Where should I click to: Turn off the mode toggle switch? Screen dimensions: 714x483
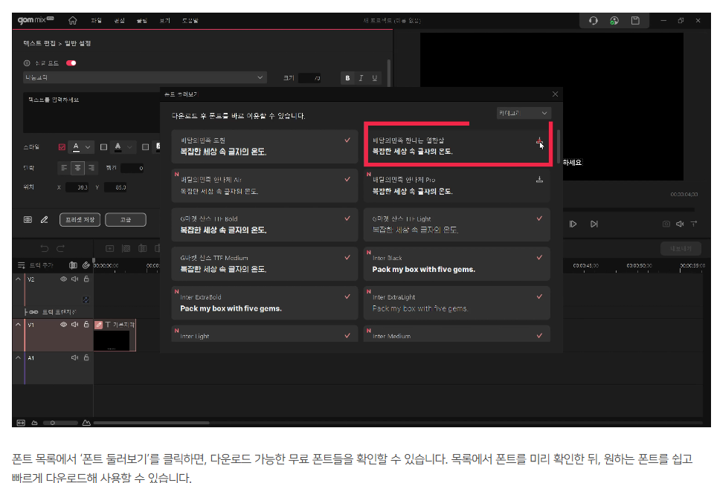tap(71, 63)
